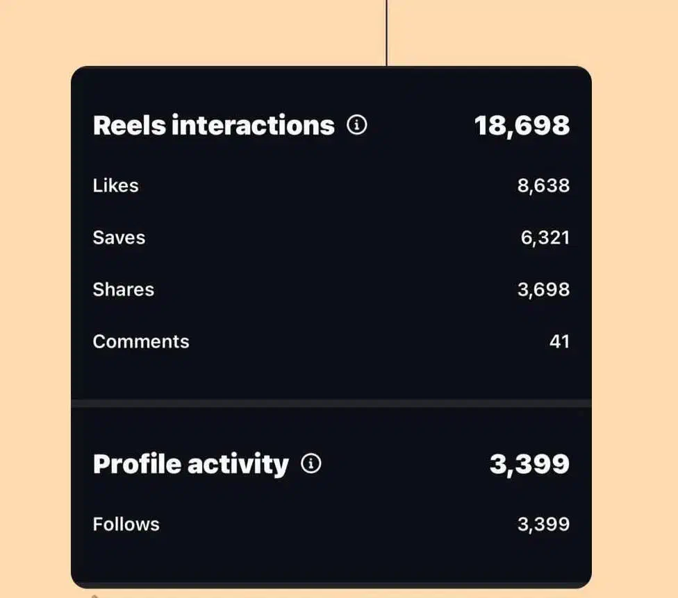Open the Shares metric label
The height and width of the screenshot is (598, 678).
(x=123, y=289)
